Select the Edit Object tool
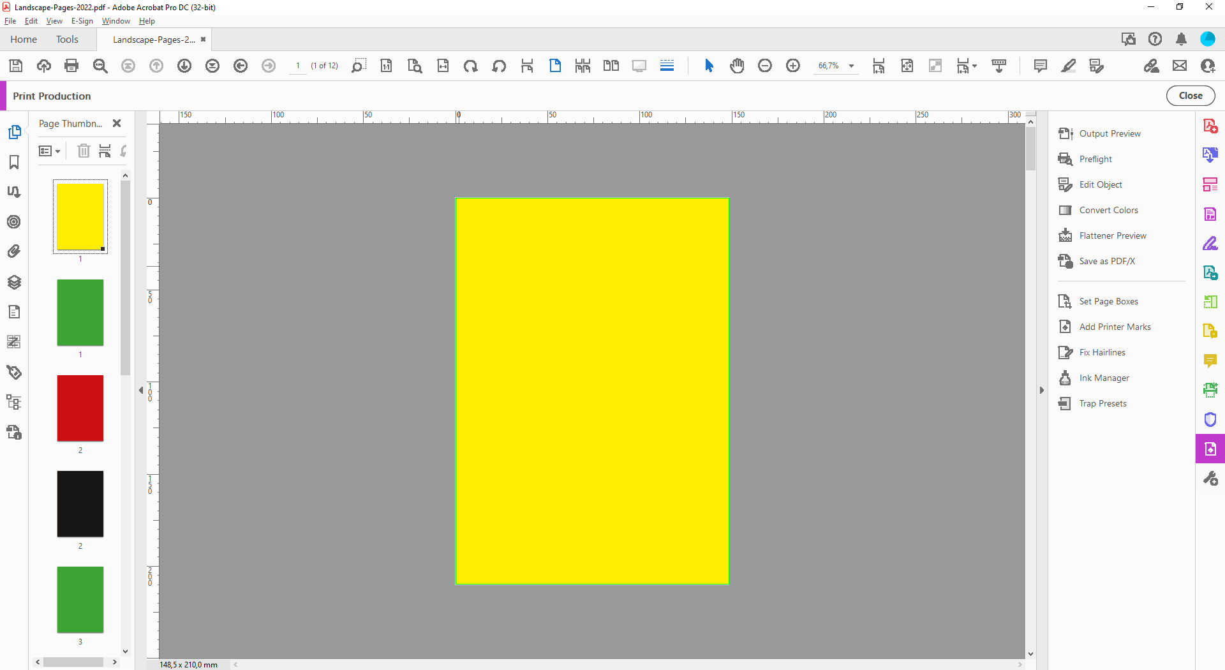 1101,184
